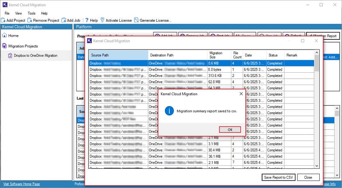342x188 pixels.
Task: Click the Activate License key icon
Action: [102, 20]
